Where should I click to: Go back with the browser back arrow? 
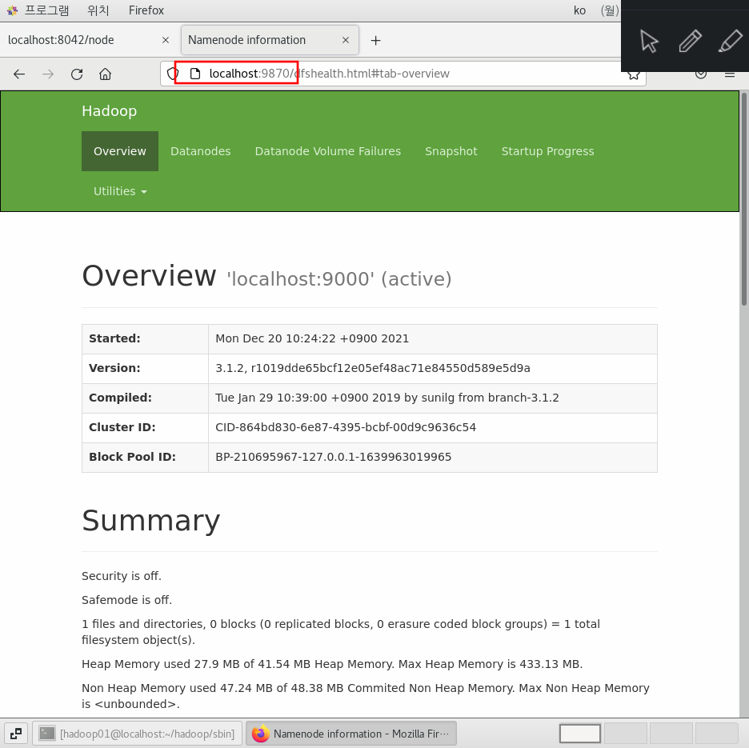coord(19,74)
